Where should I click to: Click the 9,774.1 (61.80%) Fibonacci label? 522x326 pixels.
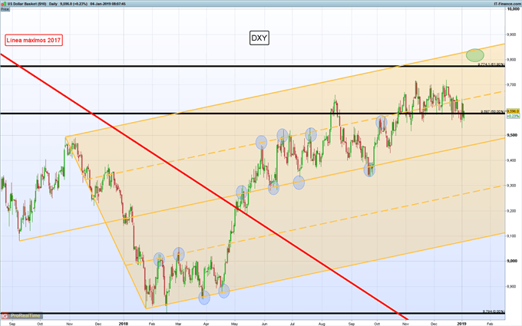(x=491, y=64)
